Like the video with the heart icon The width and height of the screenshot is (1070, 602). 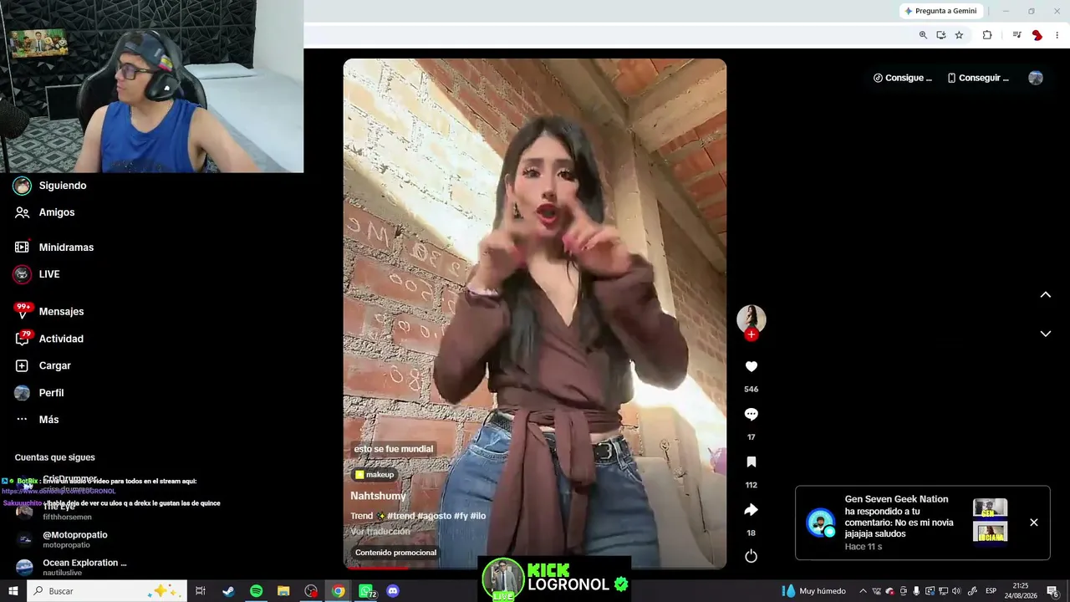coord(751,366)
